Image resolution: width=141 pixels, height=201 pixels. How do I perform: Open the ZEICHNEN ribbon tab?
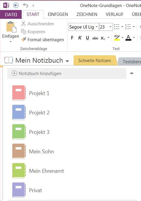(87, 14)
